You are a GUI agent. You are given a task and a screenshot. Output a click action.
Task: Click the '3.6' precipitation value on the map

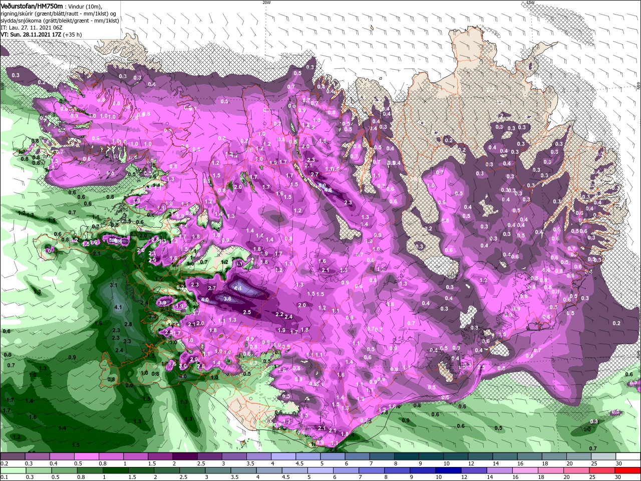227,299
